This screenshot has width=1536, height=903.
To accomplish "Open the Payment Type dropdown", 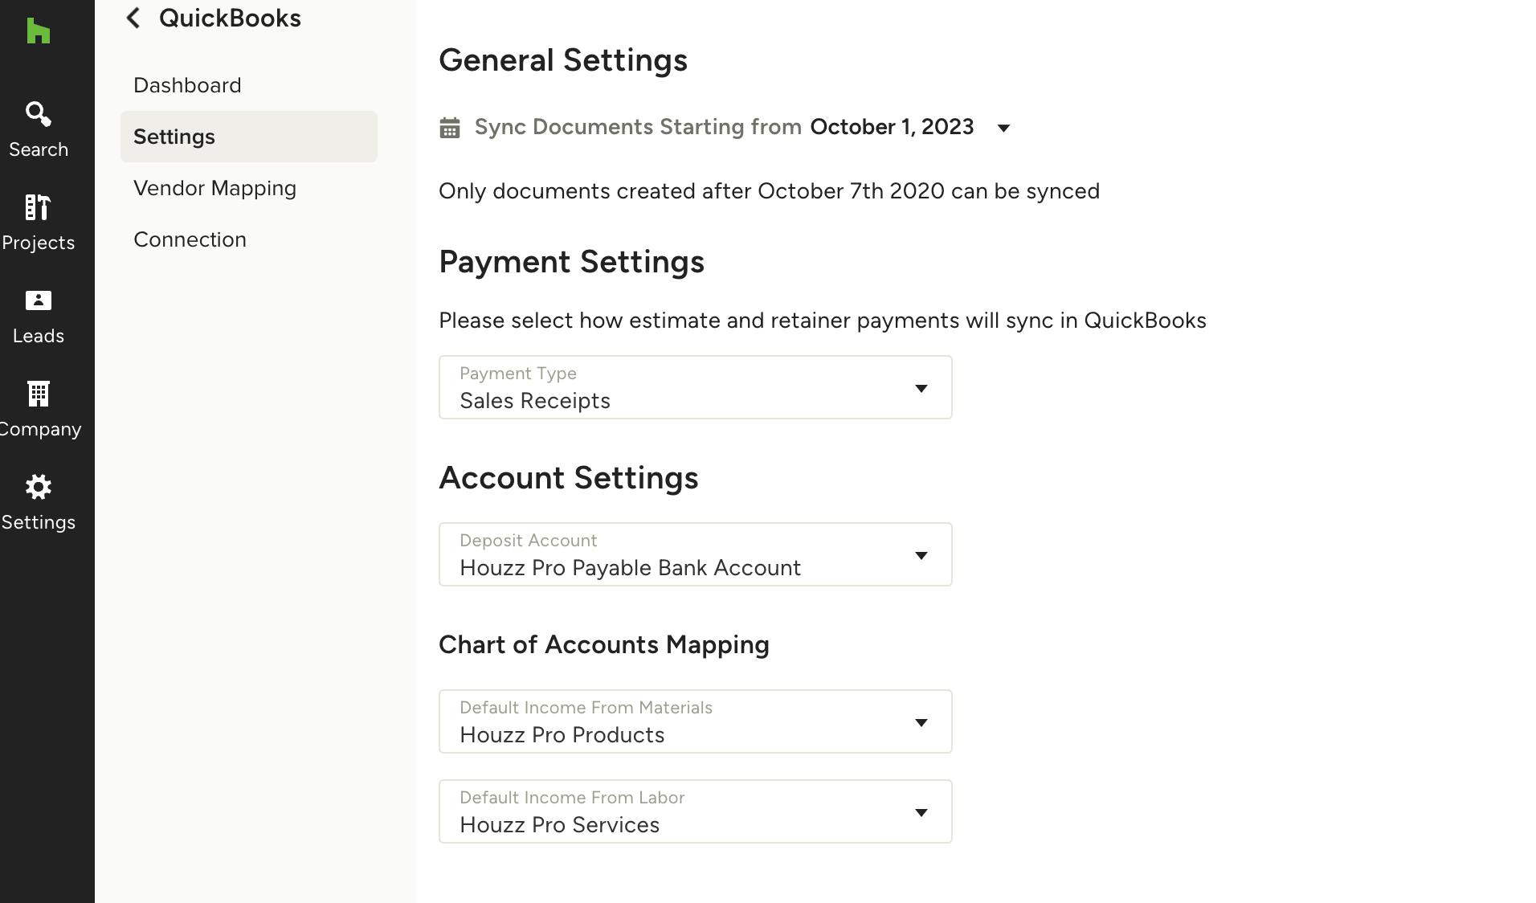I will 921,388.
